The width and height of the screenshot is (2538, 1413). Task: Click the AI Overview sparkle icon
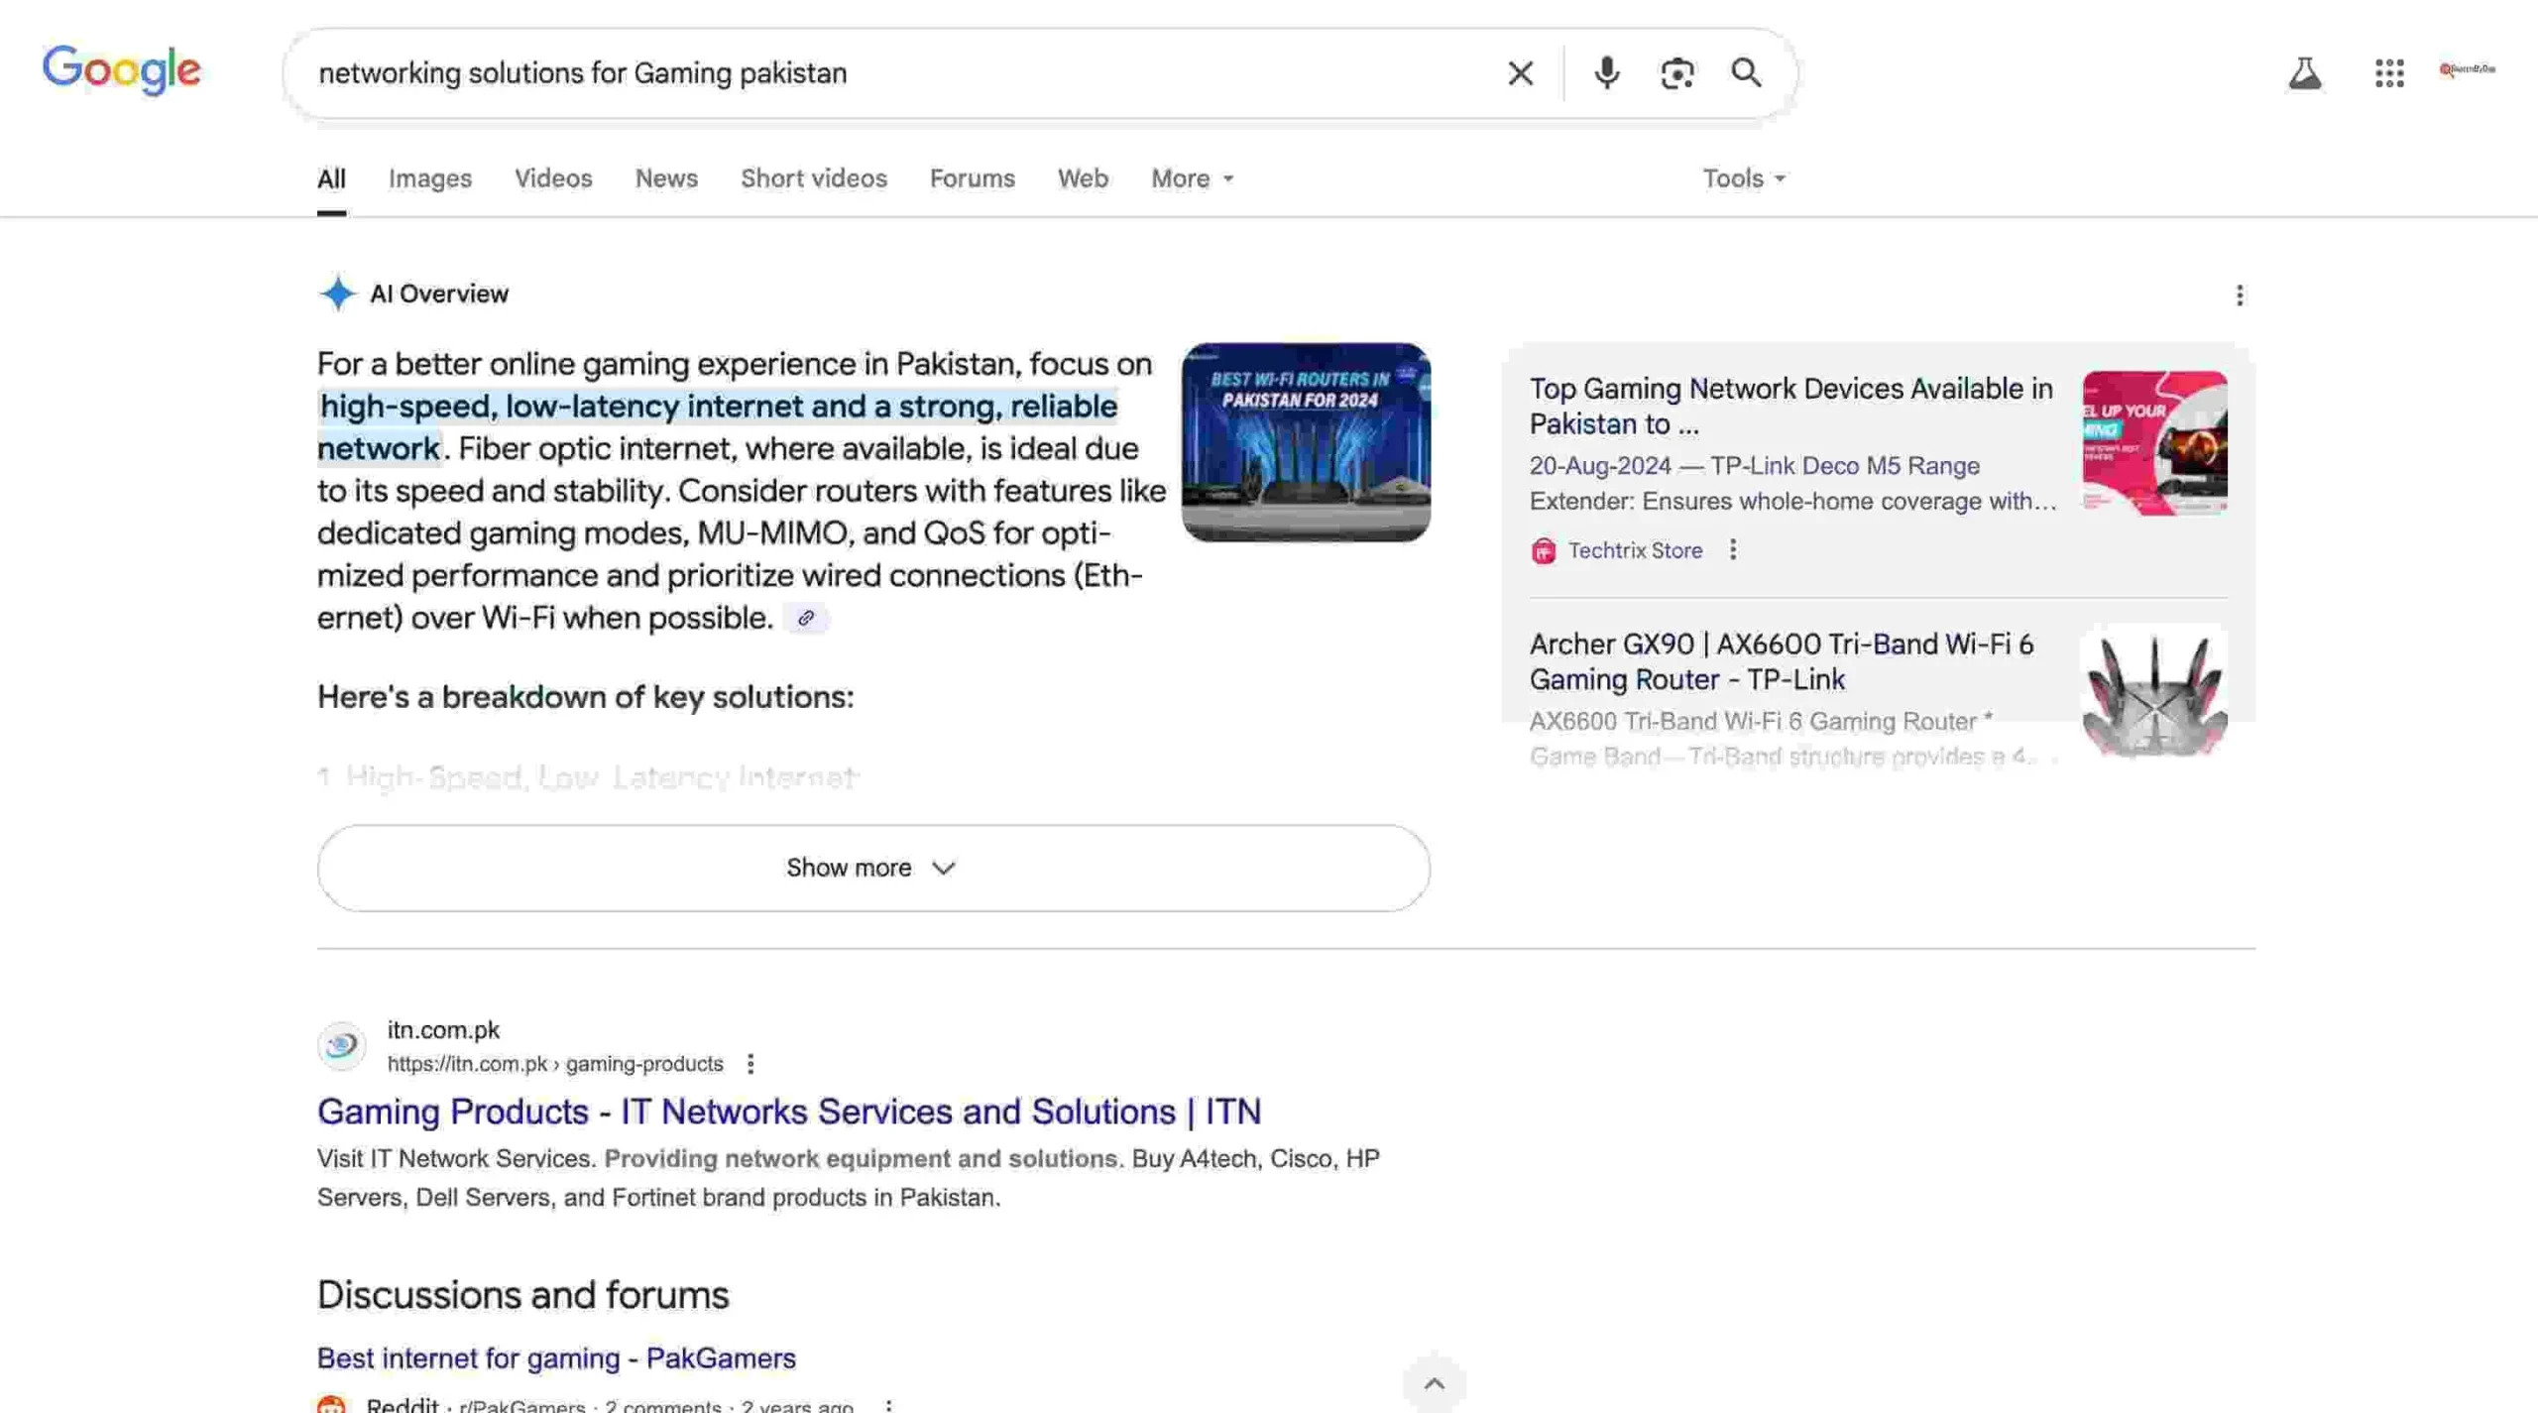pyautogui.click(x=338, y=293)
